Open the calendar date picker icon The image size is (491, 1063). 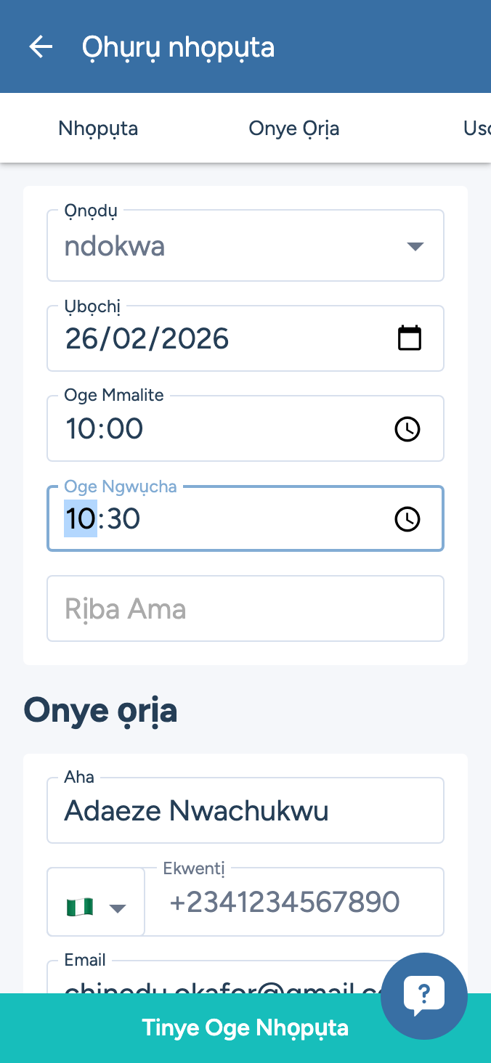pyautogui.click(x=410, y=338)
